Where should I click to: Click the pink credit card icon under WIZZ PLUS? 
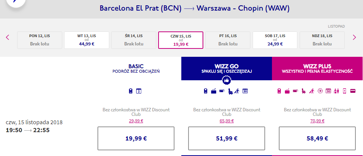coord(353,91)
